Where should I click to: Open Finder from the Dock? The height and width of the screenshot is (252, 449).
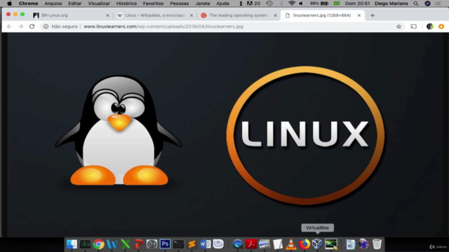72,244
